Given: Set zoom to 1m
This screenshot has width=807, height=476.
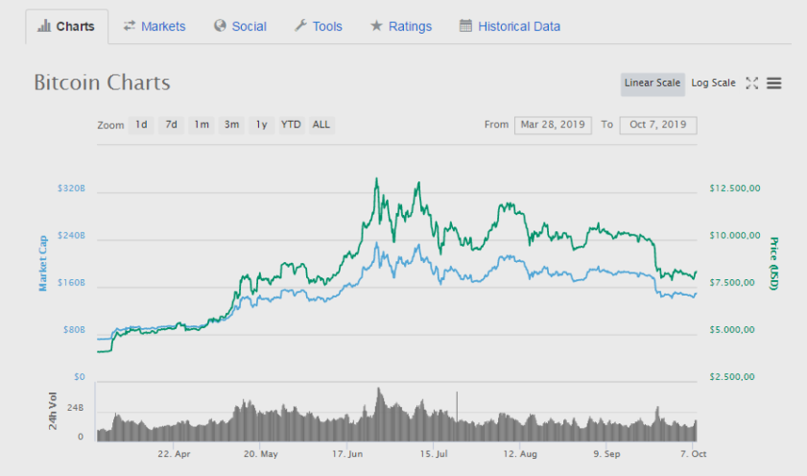Looking at the screenshot, I should click(x=202, y=125).
